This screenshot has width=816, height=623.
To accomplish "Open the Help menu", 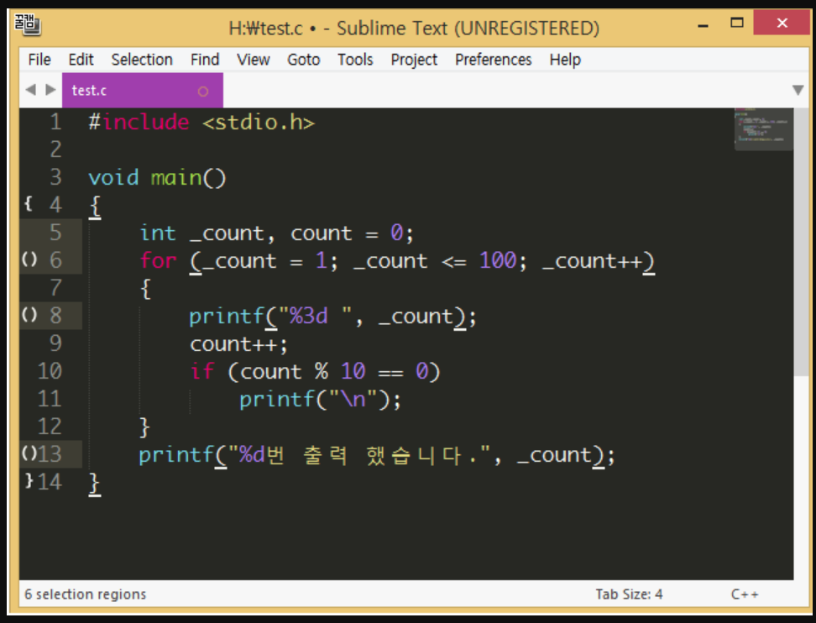I will pos(565,60).
